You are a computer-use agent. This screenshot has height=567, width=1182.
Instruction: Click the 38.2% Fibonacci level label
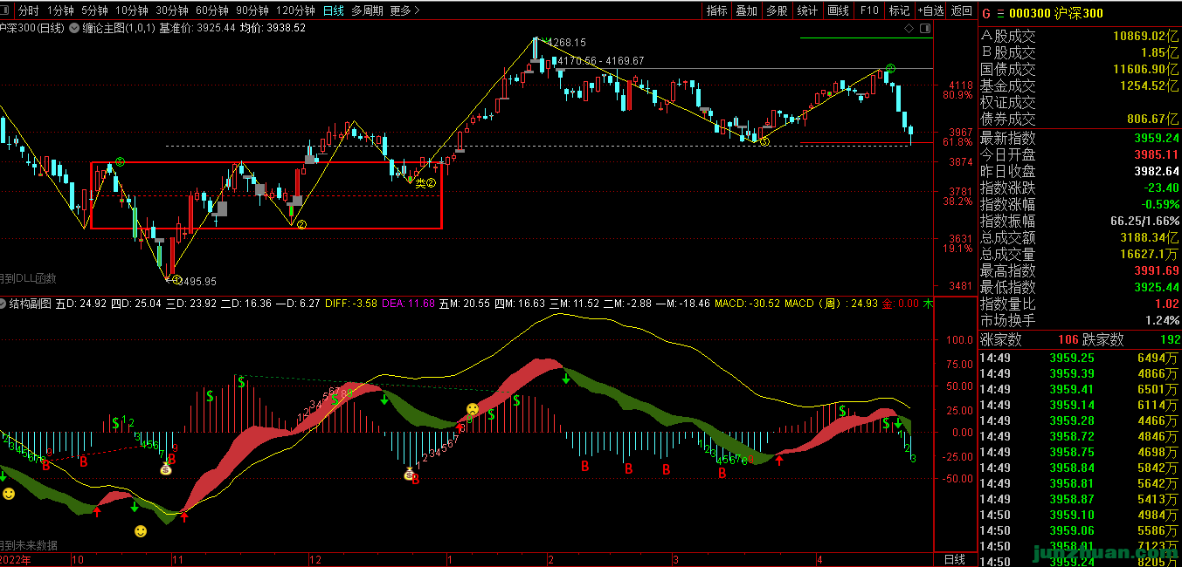point(957,202)
